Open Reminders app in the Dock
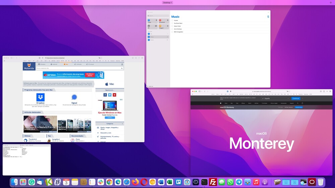This screenshot has width=335, height=188. pyautogui.click(x=92, y=182)
